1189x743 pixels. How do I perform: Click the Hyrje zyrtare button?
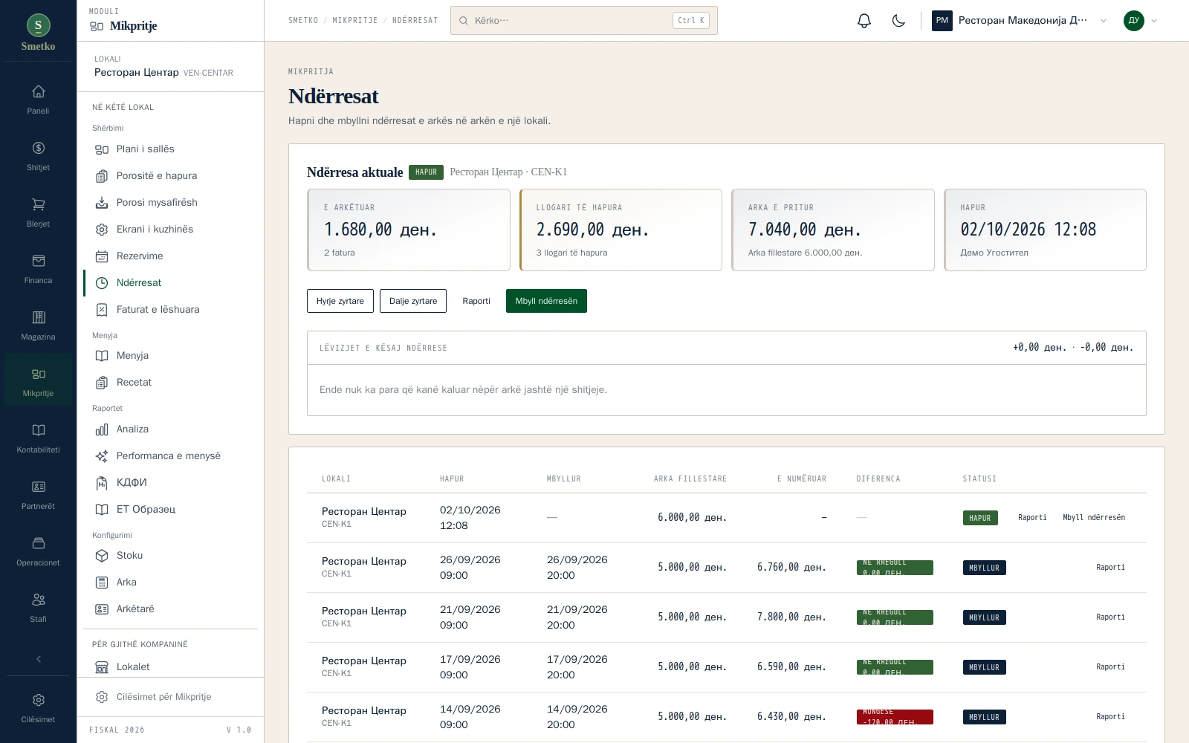[x=340, y=301]
